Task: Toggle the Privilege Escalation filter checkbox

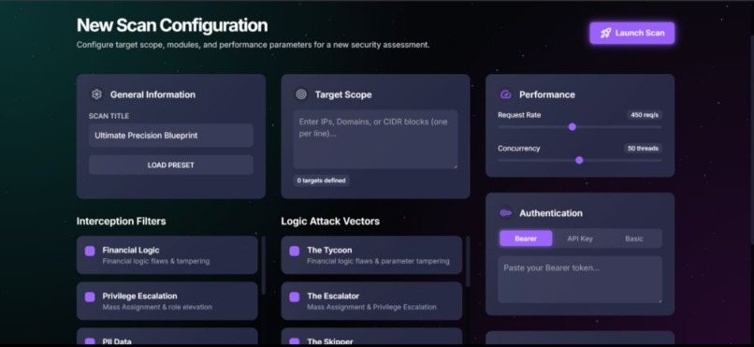Action: tap(90, 297)
